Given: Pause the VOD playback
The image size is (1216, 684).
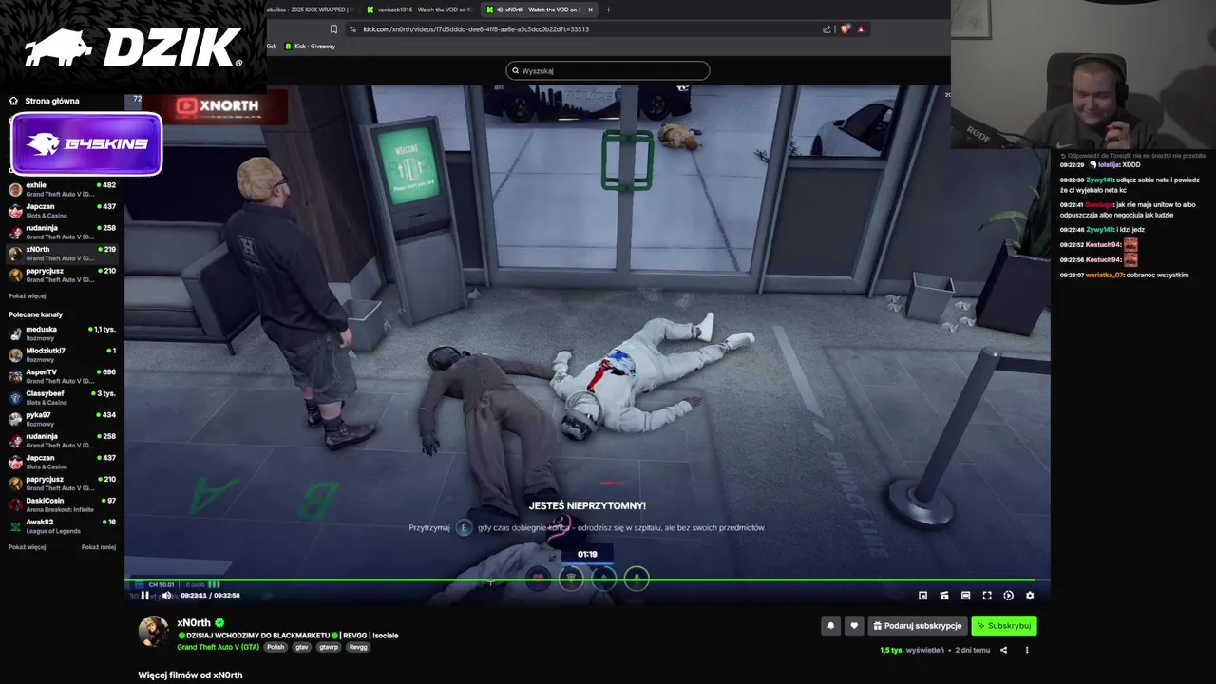Looking at the screenshot, I should pyautogui.click(x=144, y=596).
